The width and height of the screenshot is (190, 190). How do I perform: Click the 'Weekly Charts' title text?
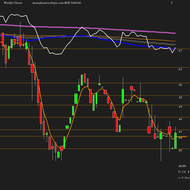[13, 3]
